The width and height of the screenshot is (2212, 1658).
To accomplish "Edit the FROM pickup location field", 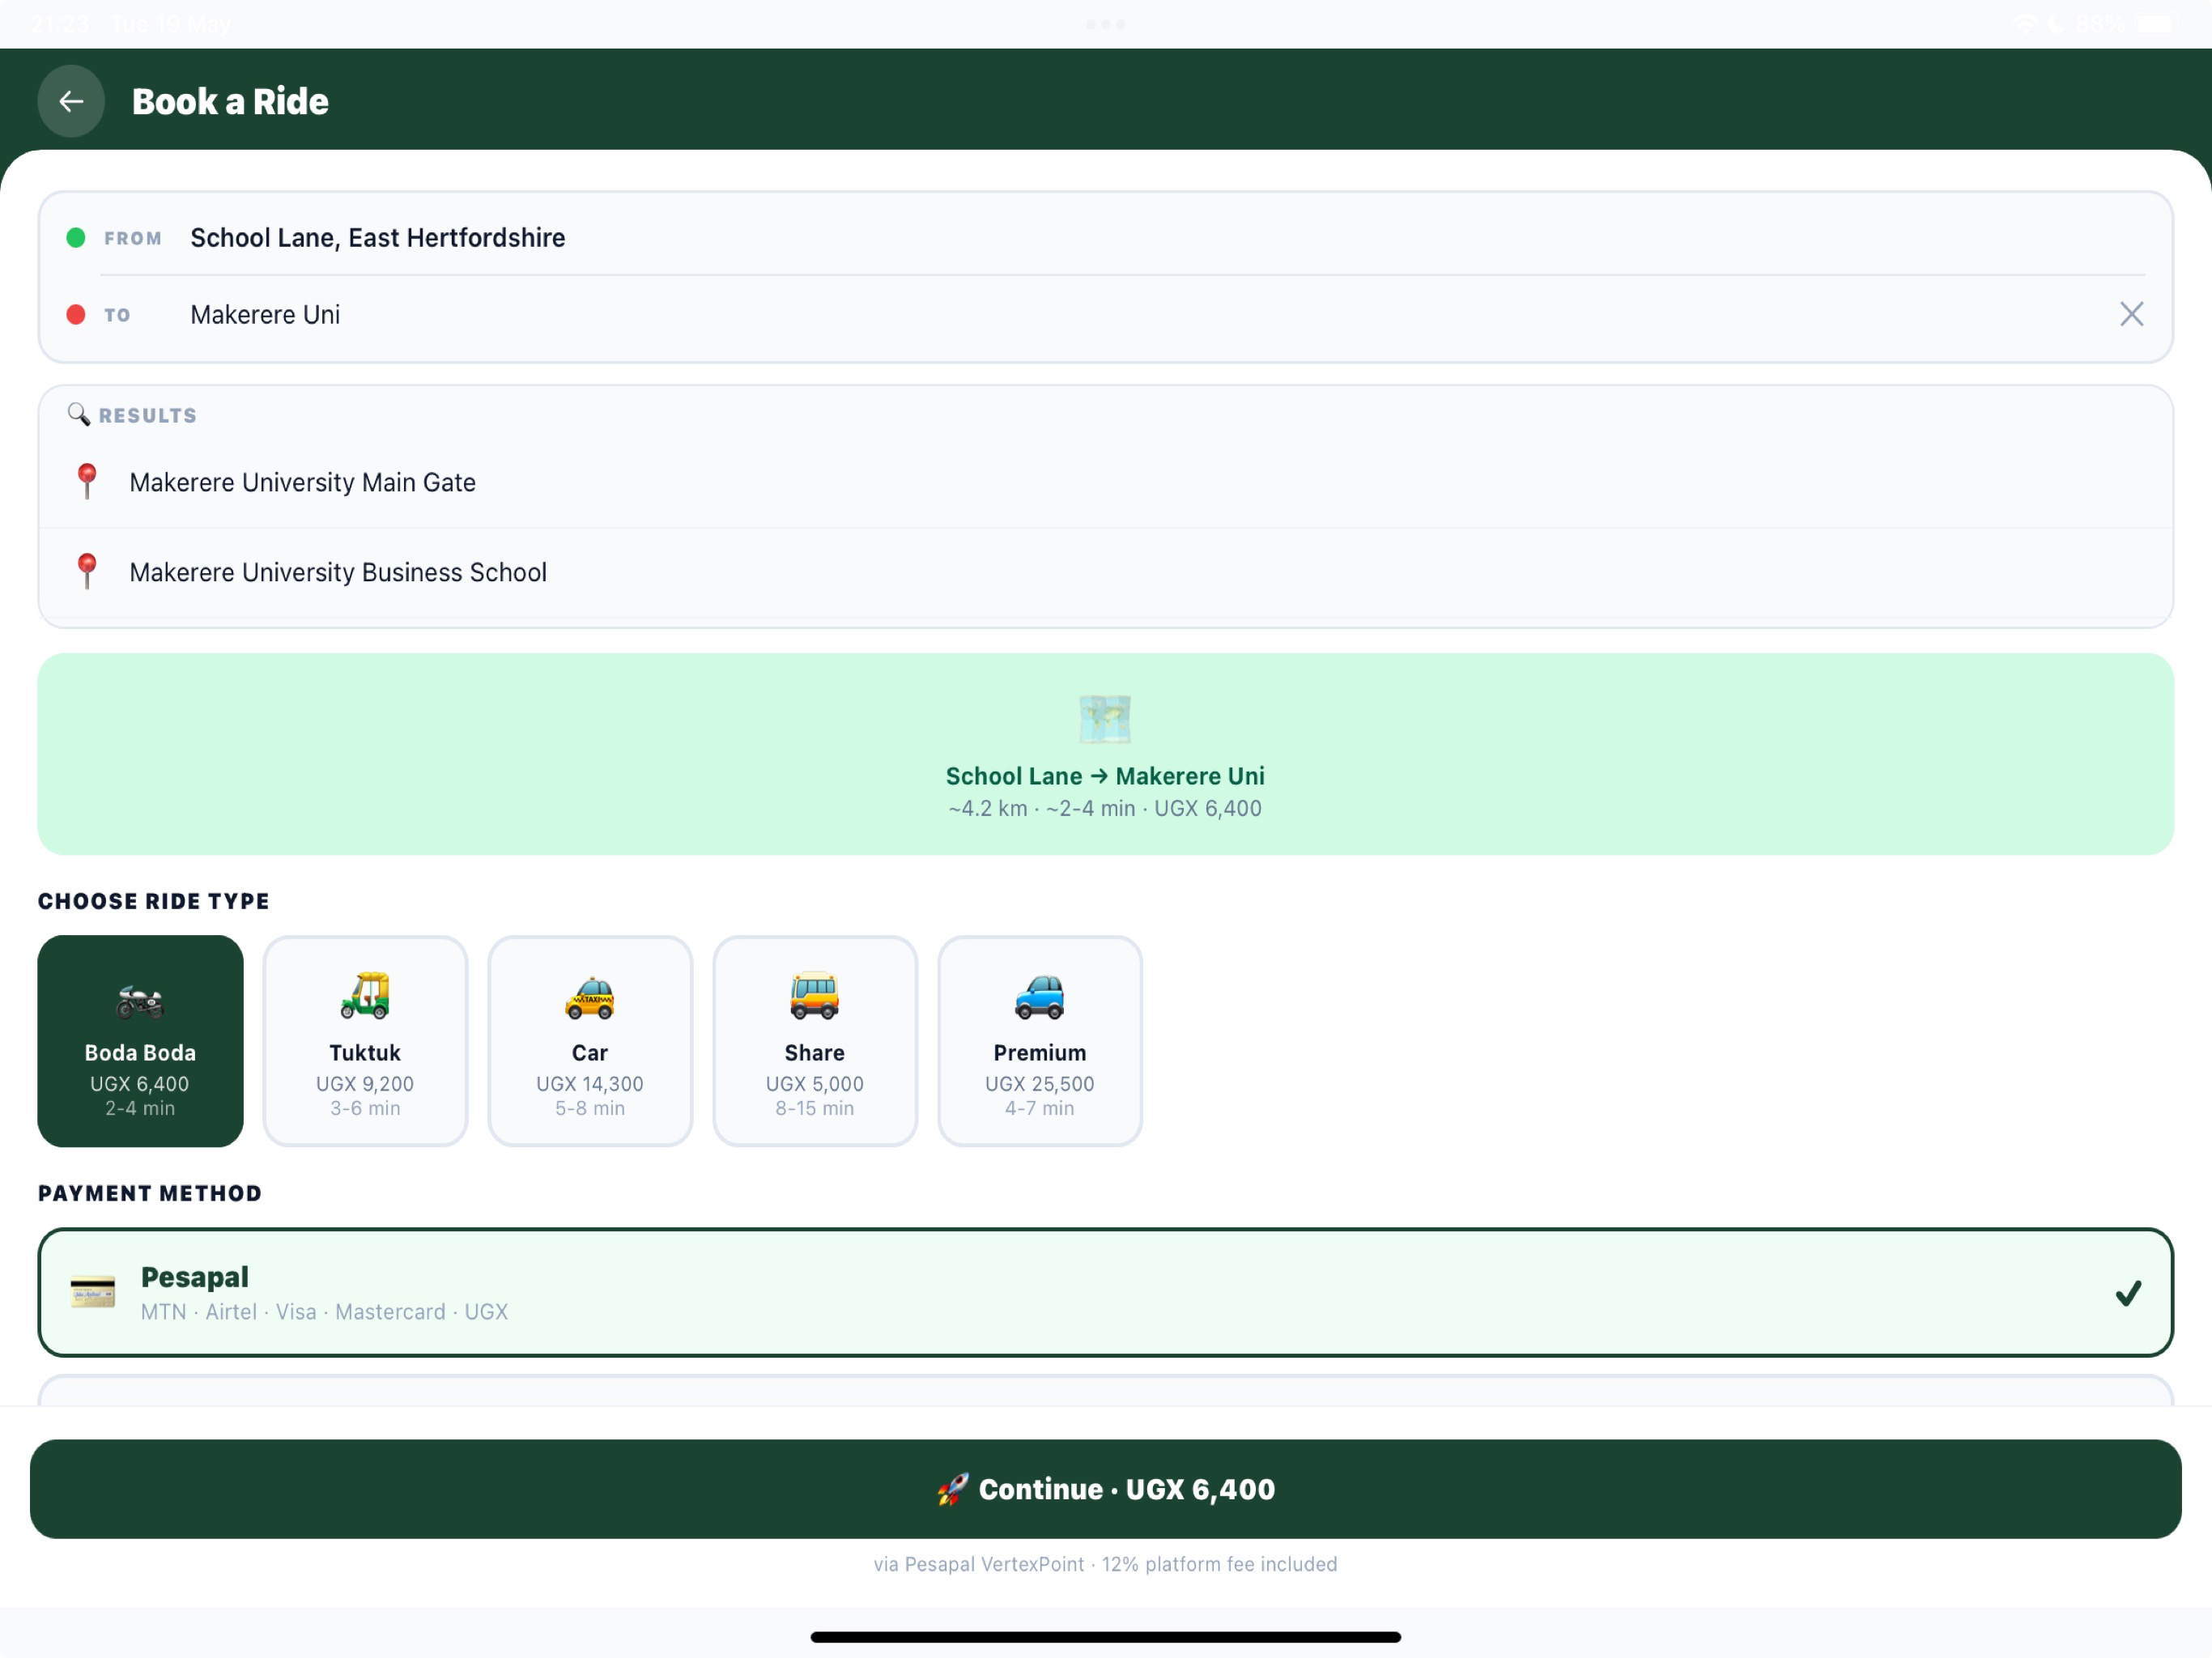I will pyautogui.click(x=1105, y=238).
